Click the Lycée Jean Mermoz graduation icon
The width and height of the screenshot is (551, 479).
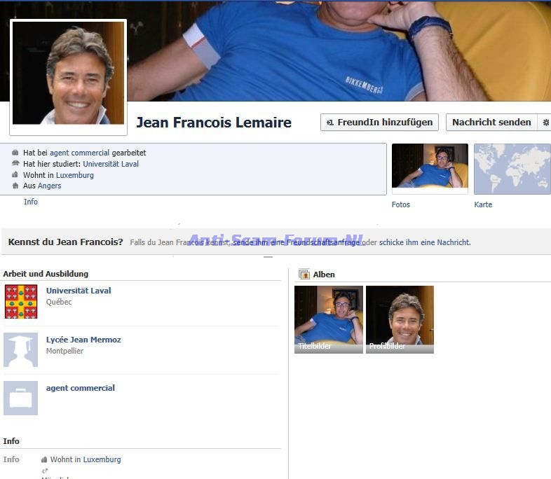[20, 350]
